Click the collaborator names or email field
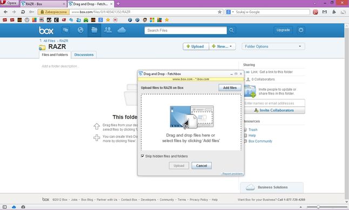The width and height of the screenshot is (349, 210). (x=274, y=103)
